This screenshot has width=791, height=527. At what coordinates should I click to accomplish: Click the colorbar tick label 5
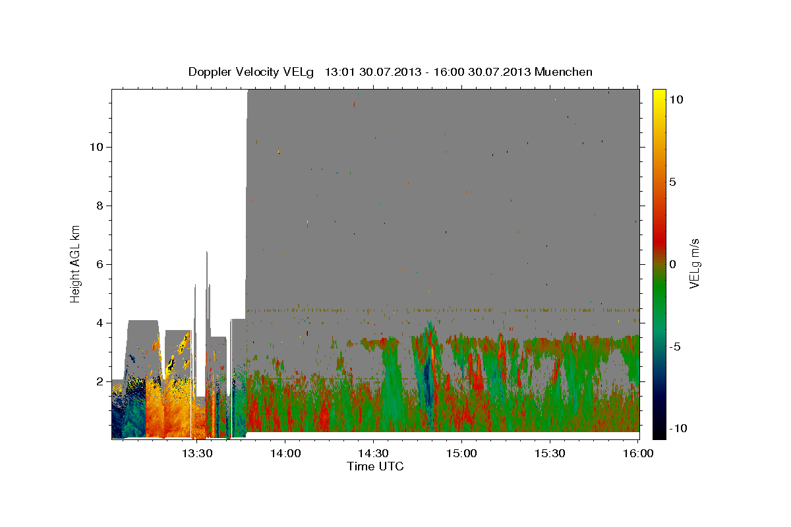[x=672, y=182]
